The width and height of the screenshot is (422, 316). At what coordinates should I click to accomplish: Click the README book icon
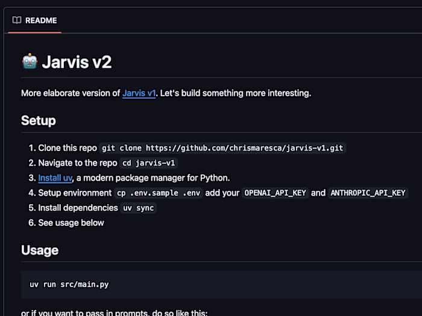(x=17, y=20)
